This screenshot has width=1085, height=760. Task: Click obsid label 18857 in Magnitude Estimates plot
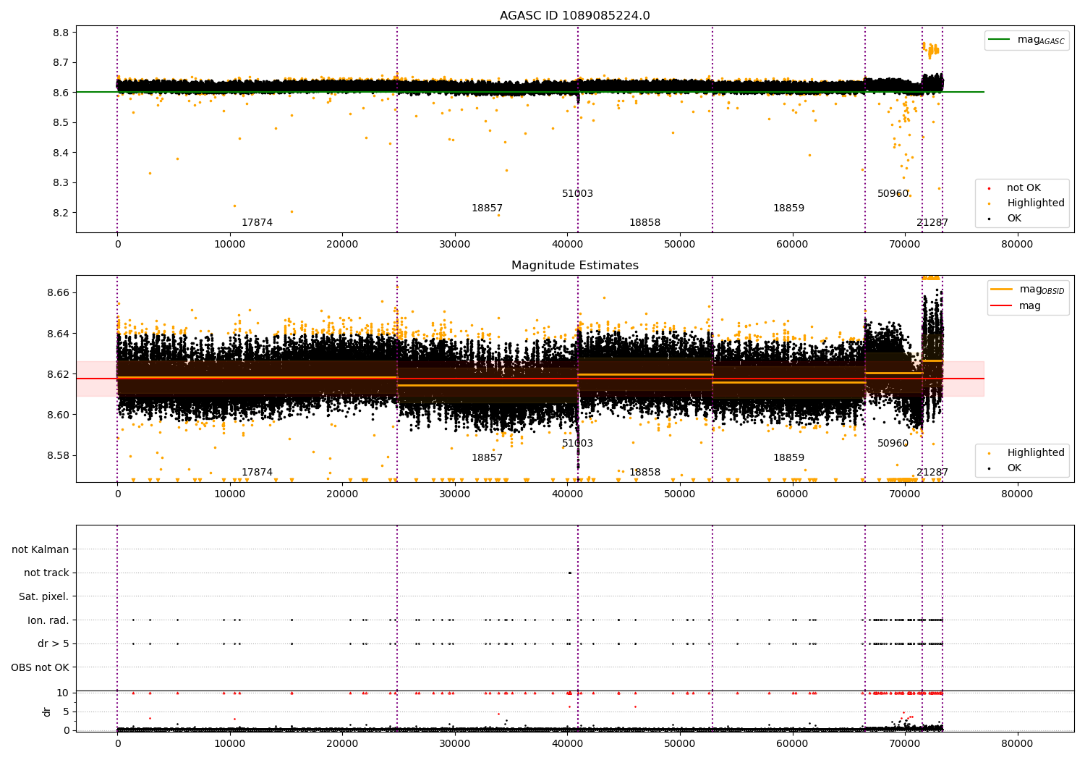[x=487, y=458]
